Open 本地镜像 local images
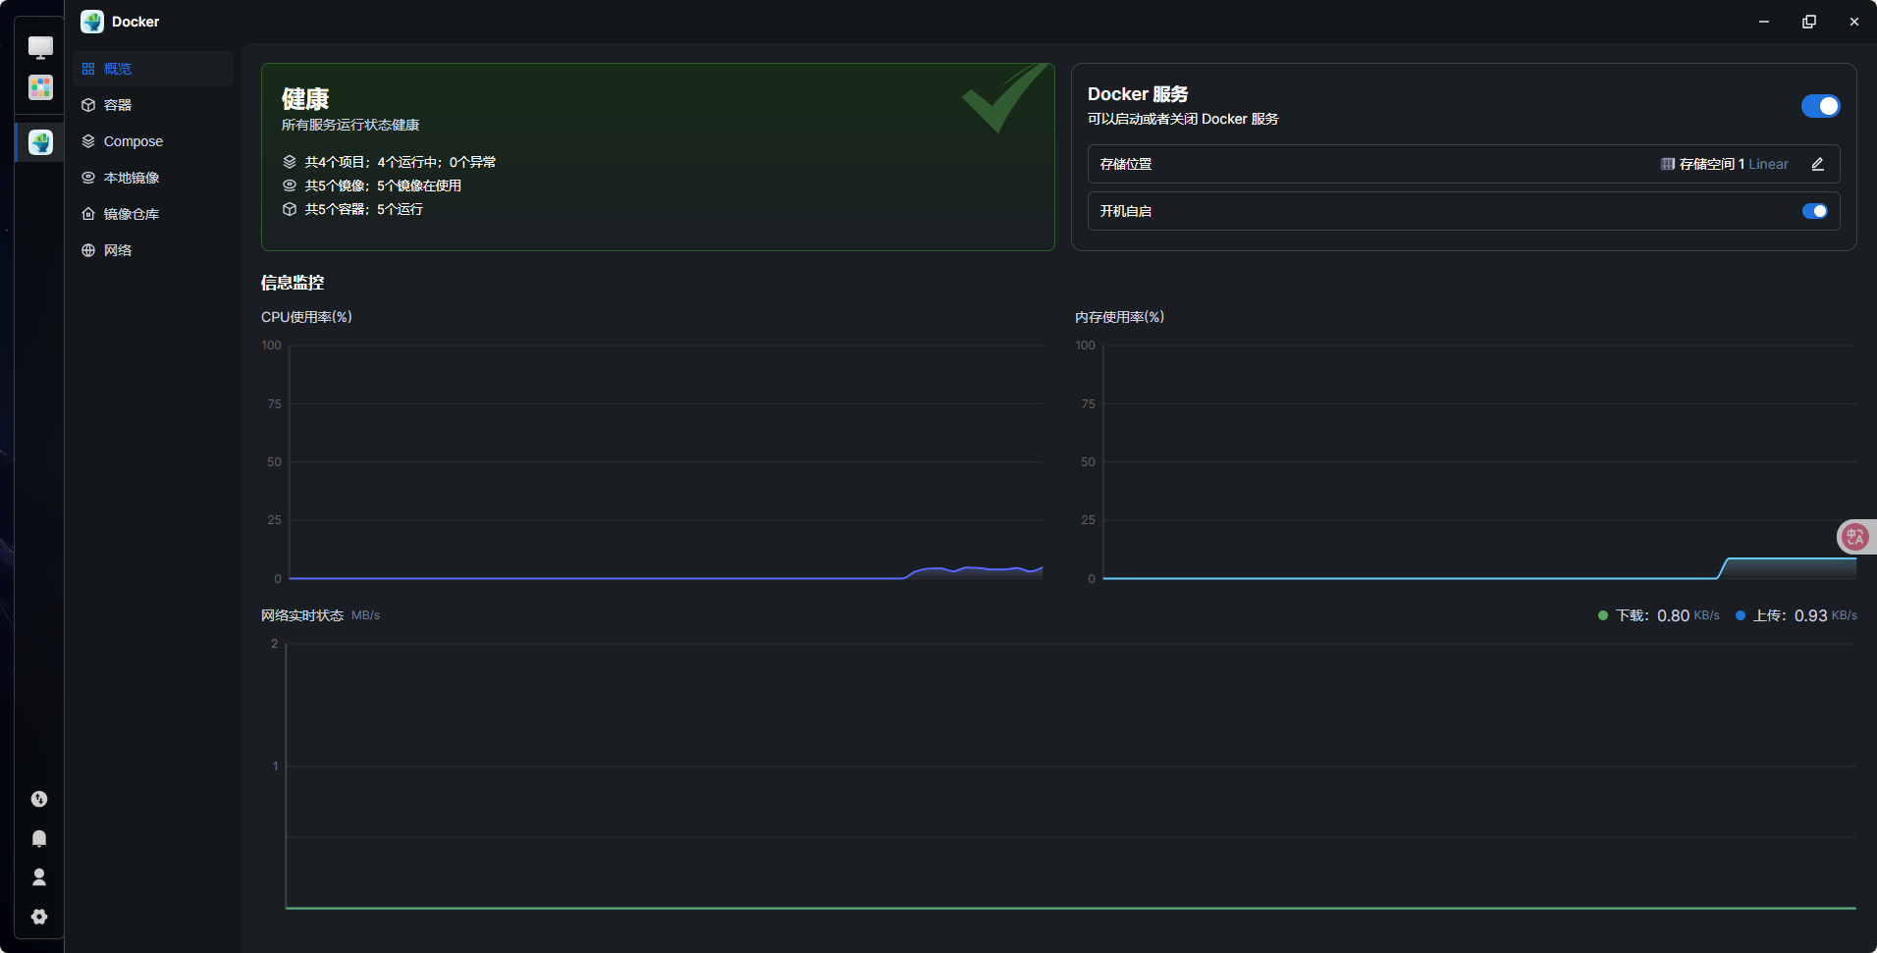 pos(132,178)
